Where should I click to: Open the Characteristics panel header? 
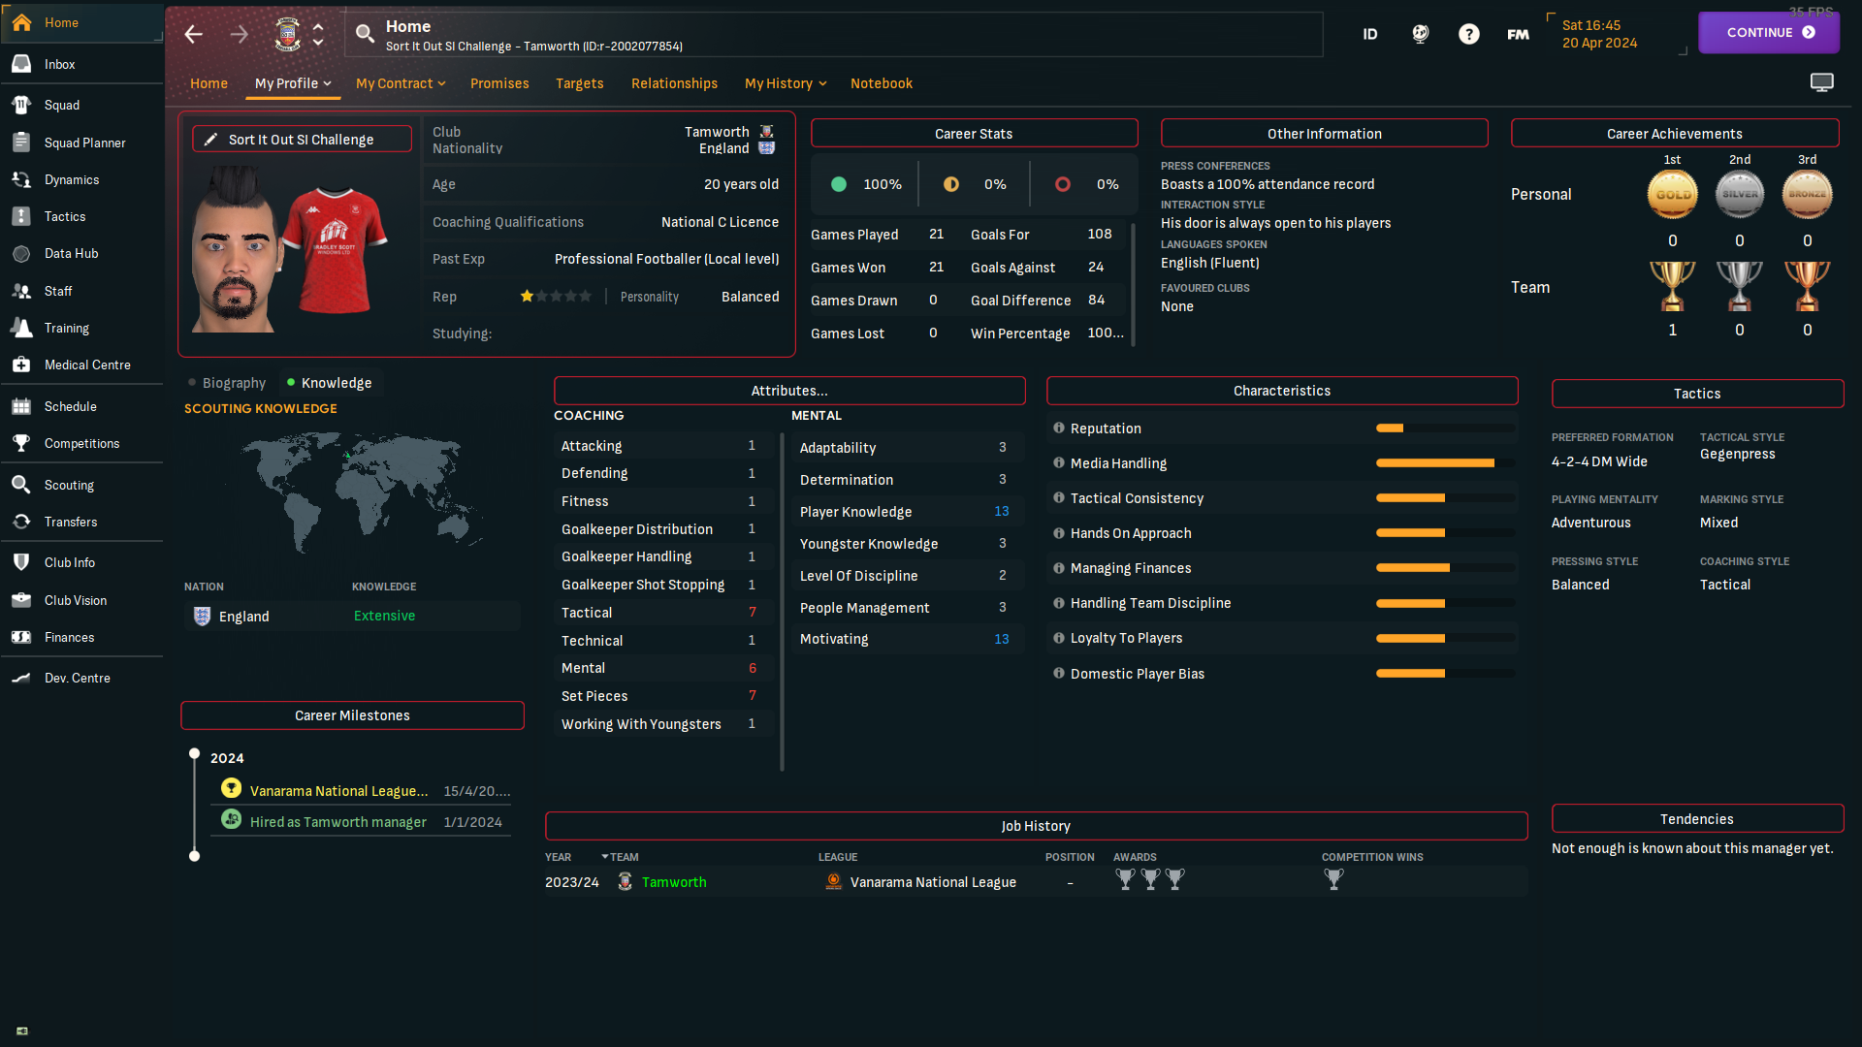coord(1282,391)
